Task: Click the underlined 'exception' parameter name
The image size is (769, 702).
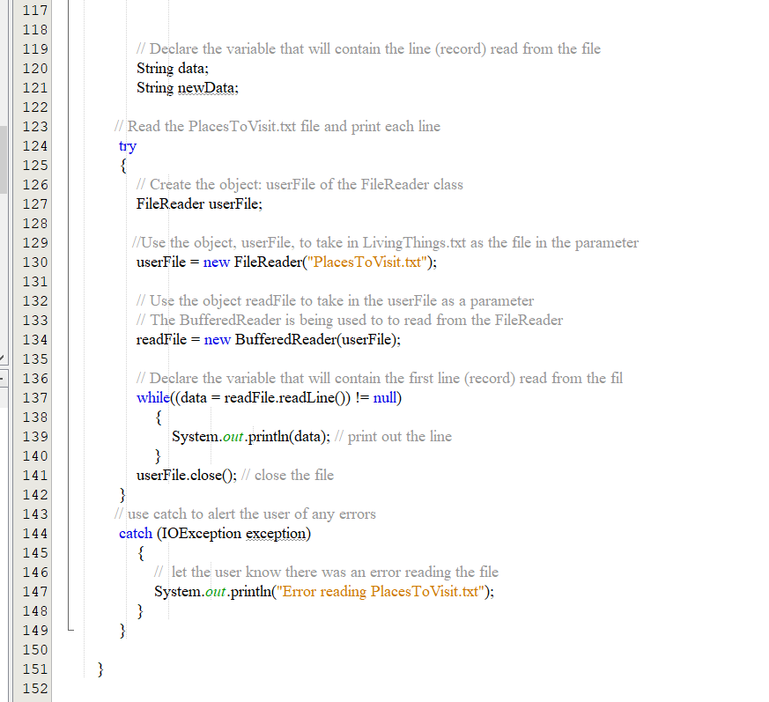Action: point(276,534)
